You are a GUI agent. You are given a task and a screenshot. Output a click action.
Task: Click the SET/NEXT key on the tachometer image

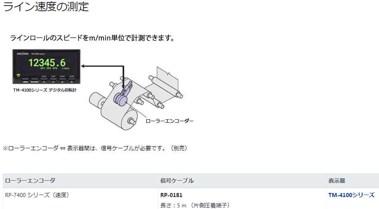click(x=35, y=80)
